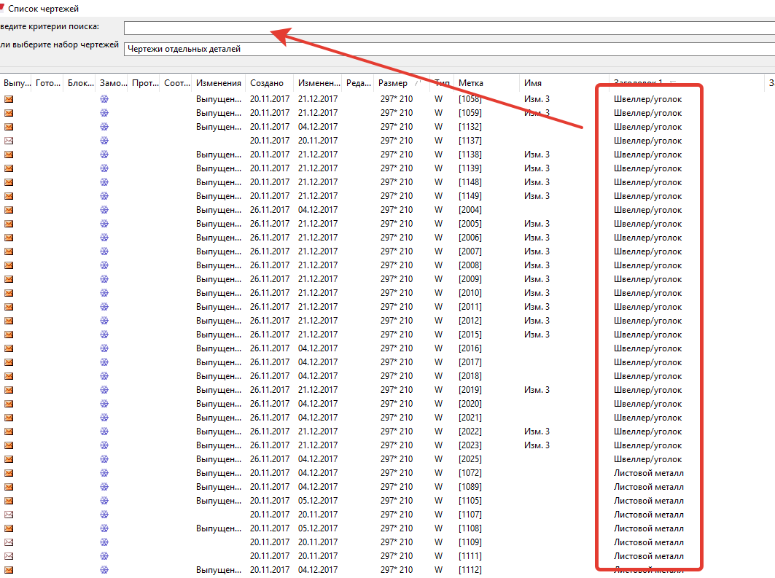The image size is (775, 578).
Task: Sort by the 'Создано' column header
Action: coord(265,83)
